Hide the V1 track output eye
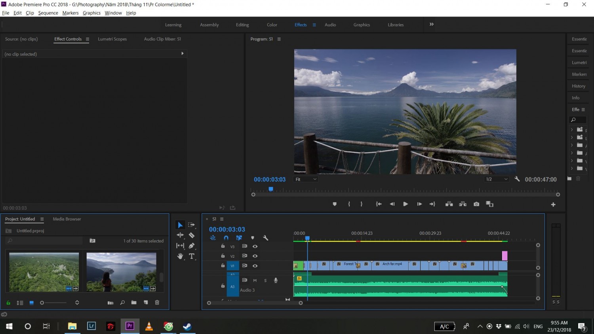Viewport: 594px width, 334px height. click(255, 266)
